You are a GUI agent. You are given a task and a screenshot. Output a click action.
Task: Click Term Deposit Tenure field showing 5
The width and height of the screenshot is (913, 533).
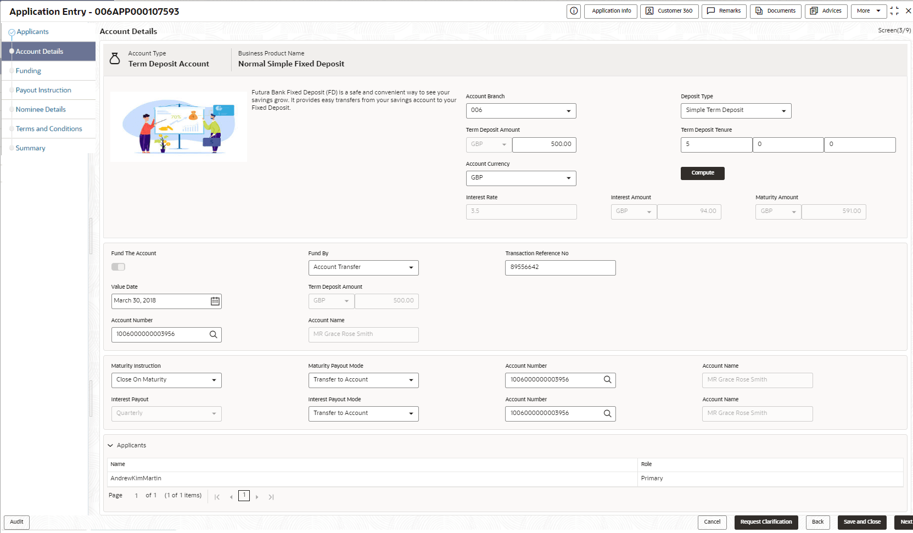716,145
